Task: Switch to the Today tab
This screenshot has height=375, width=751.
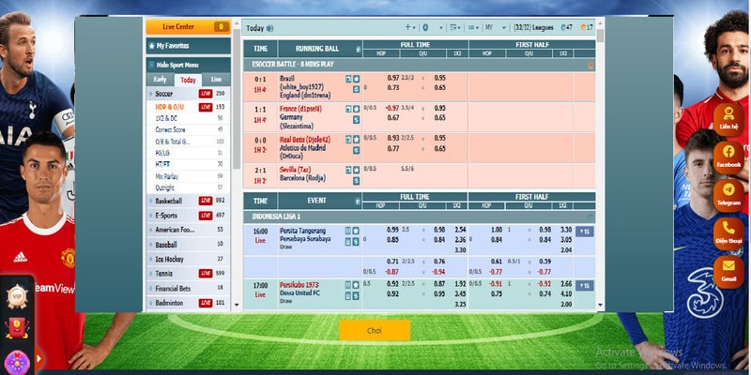Action: point(189,81)
